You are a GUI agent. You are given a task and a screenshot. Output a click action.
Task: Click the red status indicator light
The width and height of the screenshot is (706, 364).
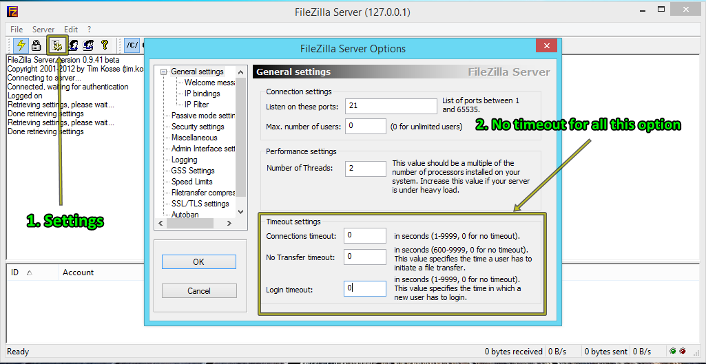(x=683, y=351)
